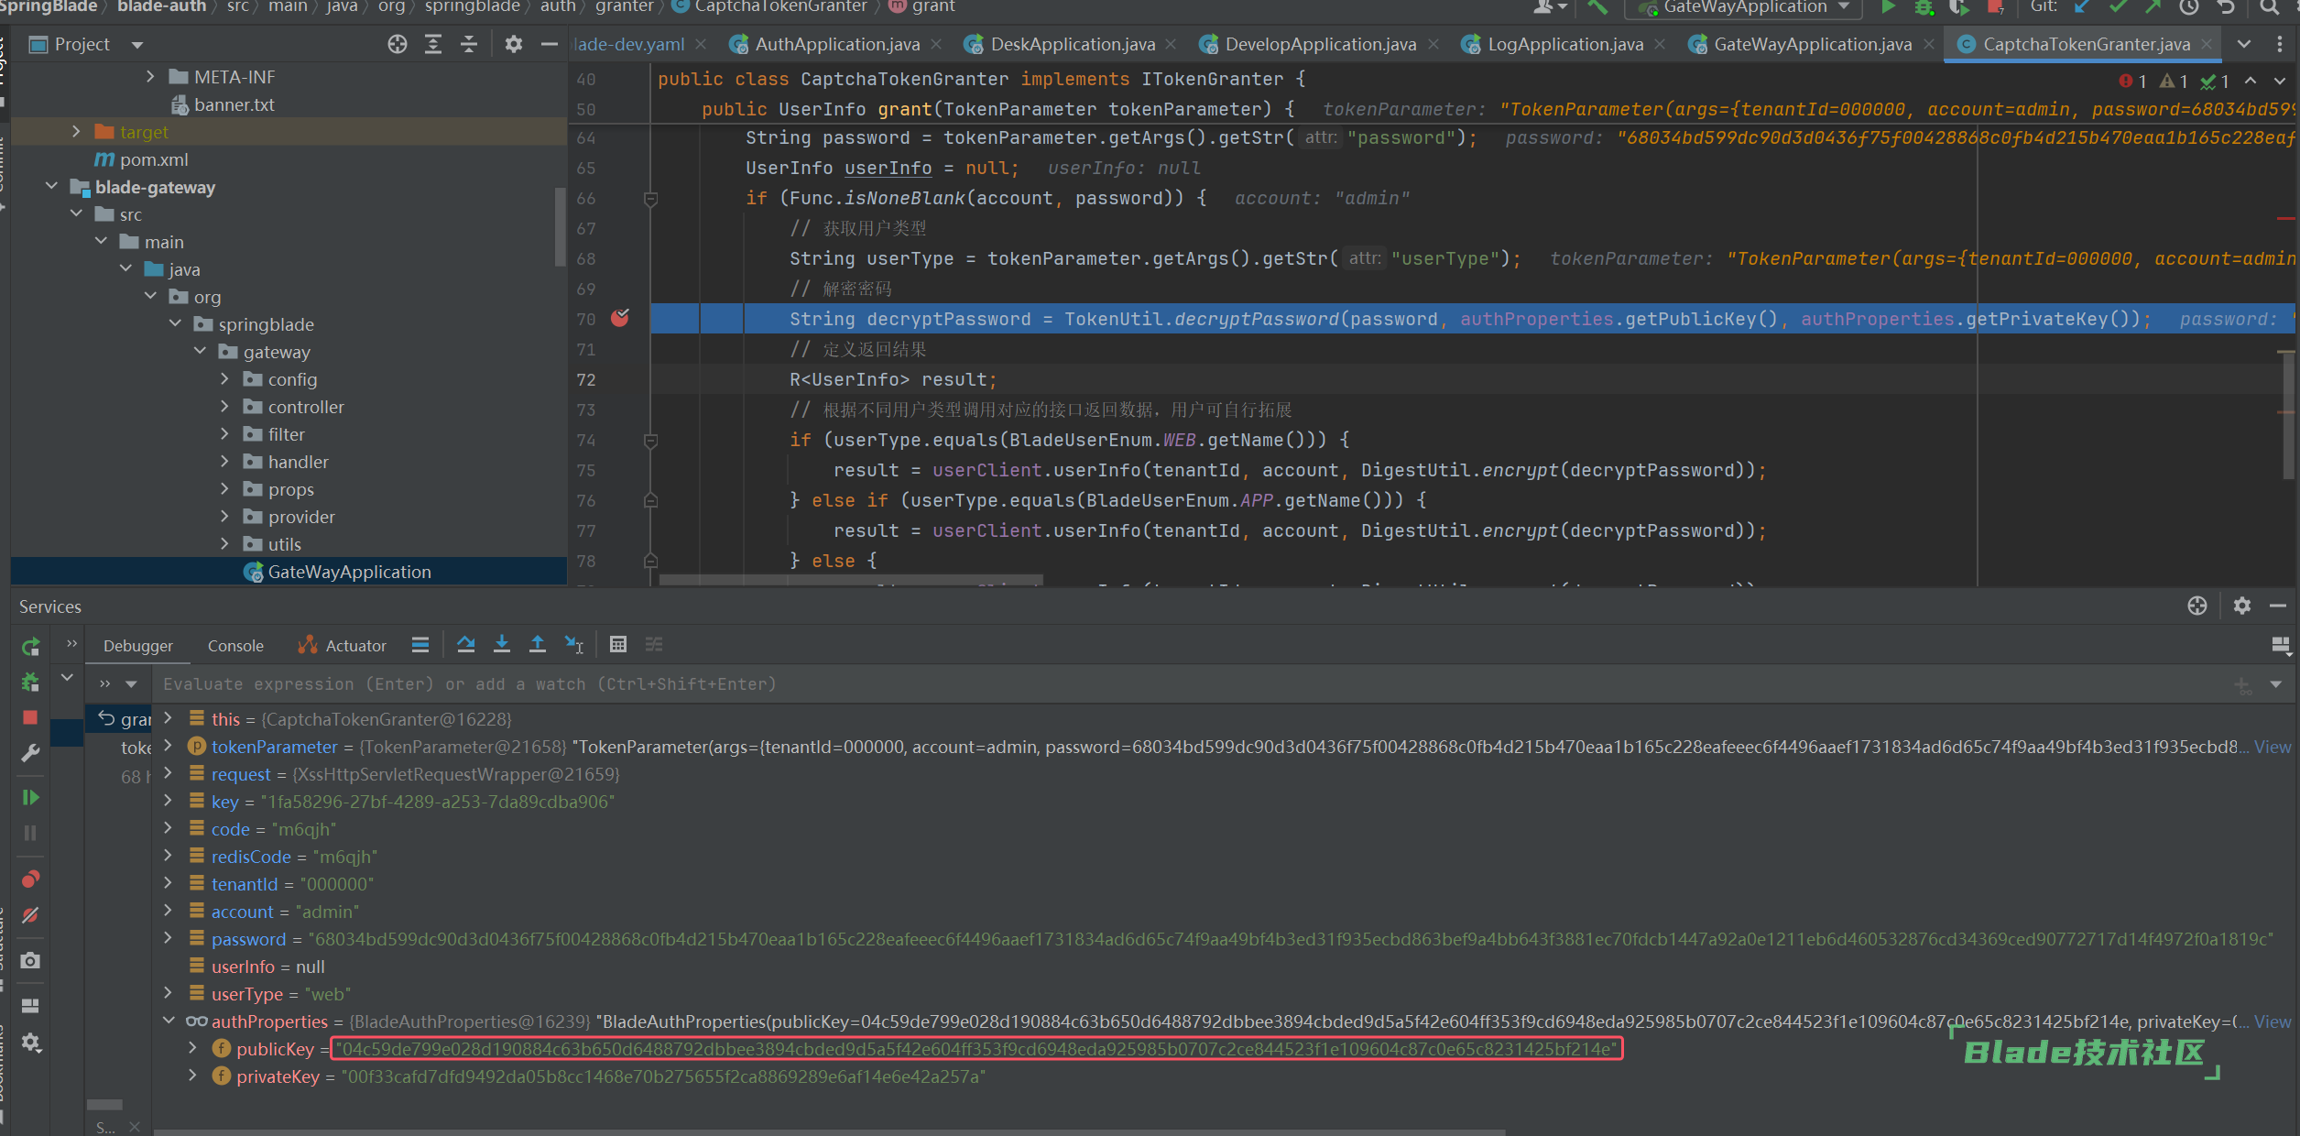2300x1136 pixels.
Task: Open Evaluate Expression calculator icon
Action: click(x=618, y=645)
